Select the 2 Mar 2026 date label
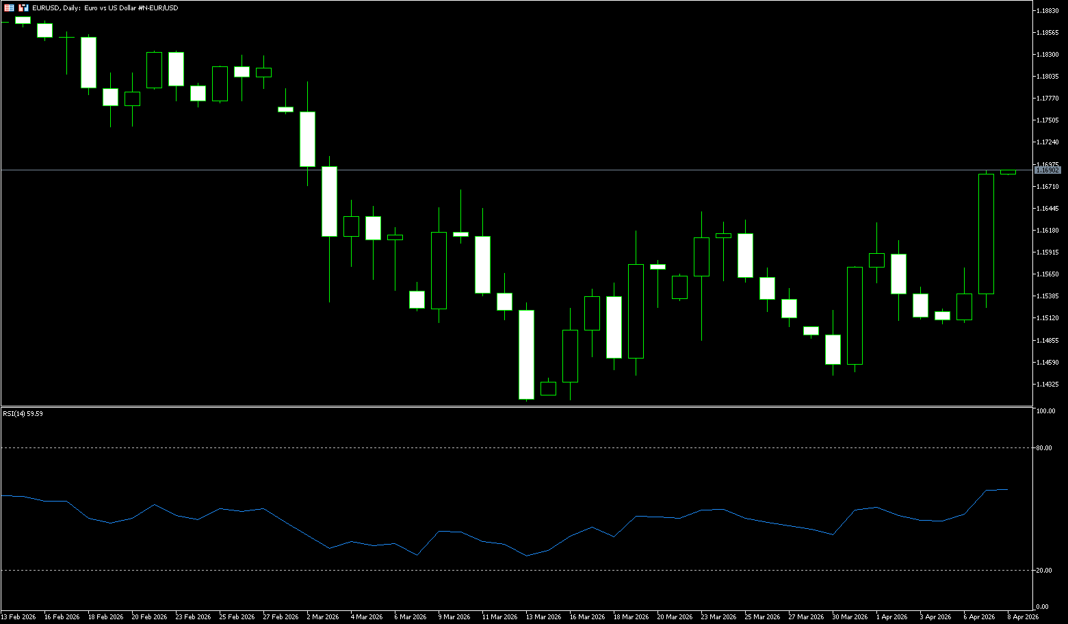Screen dimensions: 1068x624 [x=323, y=616]
